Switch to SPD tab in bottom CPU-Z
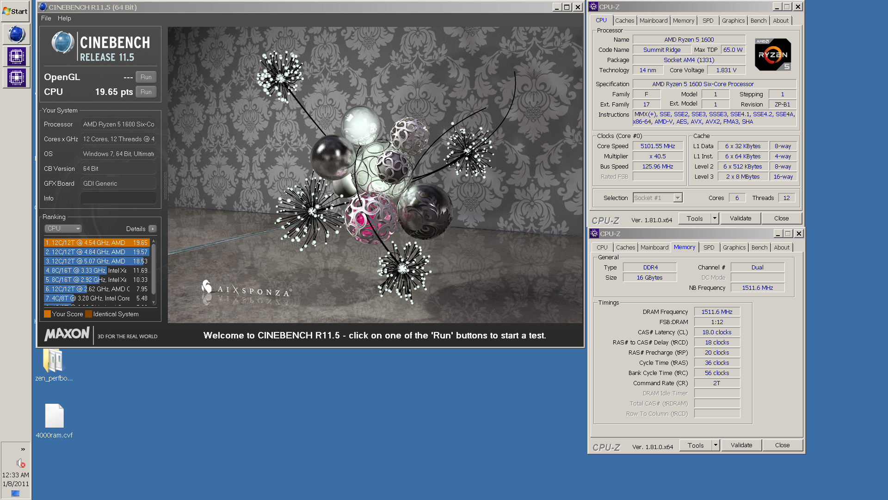Screen dimensions: 888x500 pos(709,248)
